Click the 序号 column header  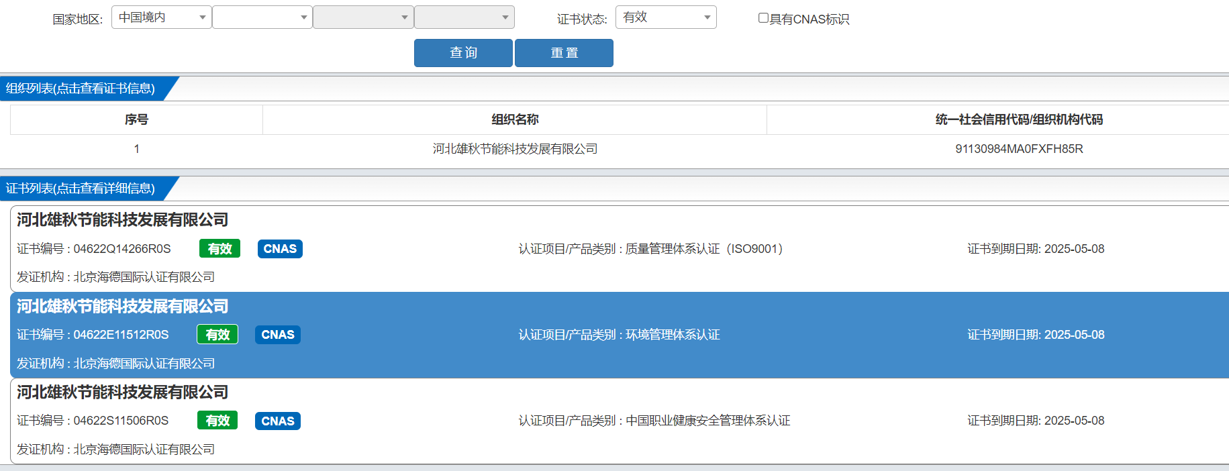(x=136, y=119)
